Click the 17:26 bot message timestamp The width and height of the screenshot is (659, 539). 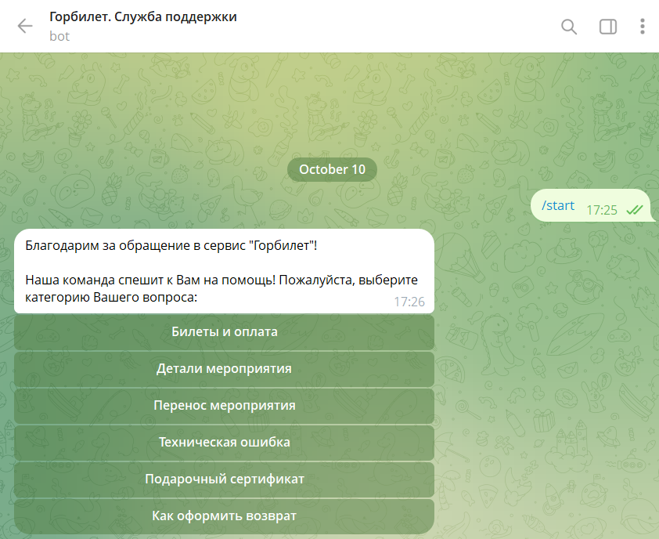409,302
